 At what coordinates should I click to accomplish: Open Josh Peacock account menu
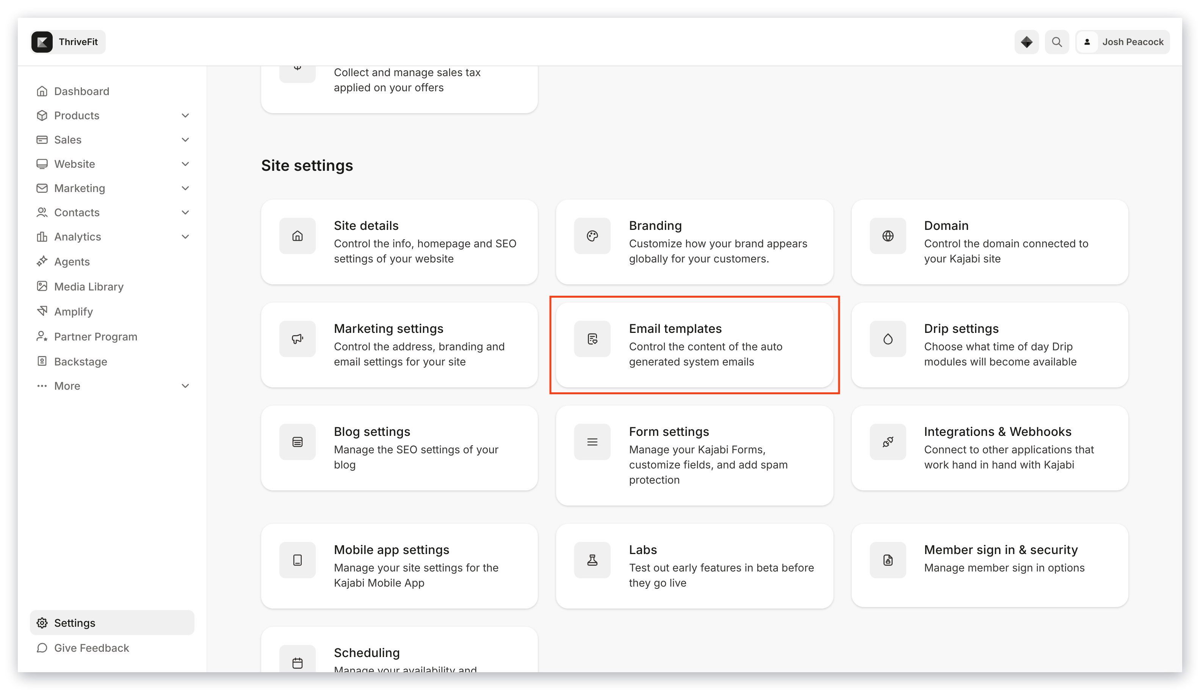1122,42
